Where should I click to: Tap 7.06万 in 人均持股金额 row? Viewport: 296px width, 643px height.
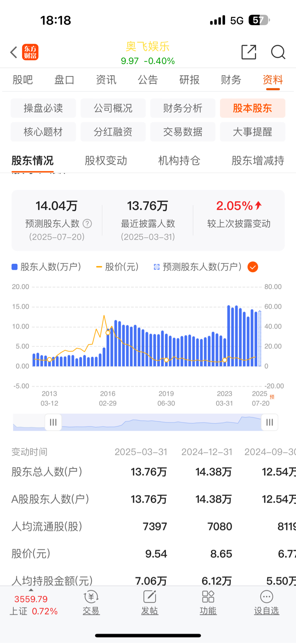tap(151, 581)
